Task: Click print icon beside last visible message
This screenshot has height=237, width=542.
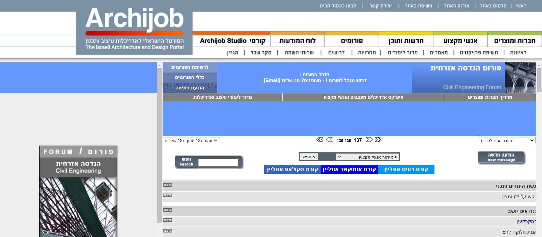Action: [168, 231]
